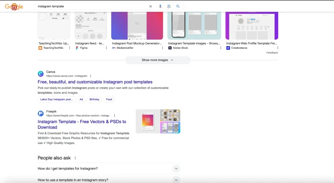This screenshot has width=334, height=183.
Task: Click the TeachingTechNix favicon
Action: [x=40, y=48]
